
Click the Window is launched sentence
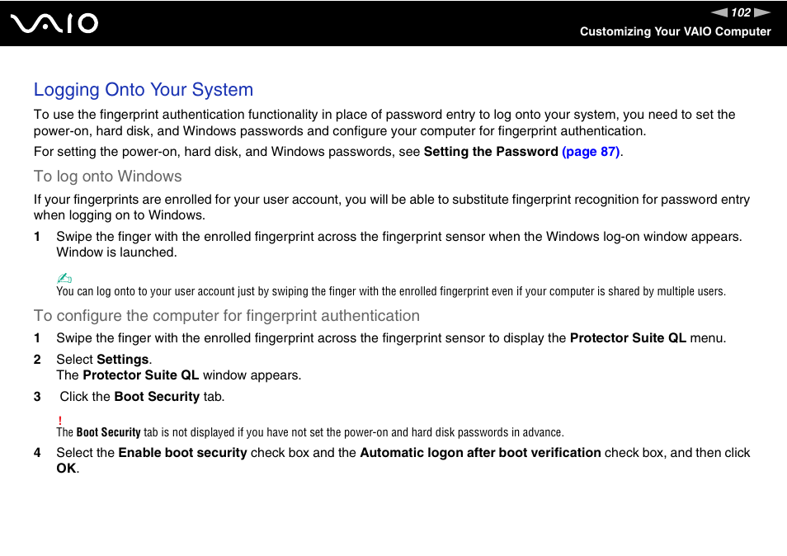(116, 252)
